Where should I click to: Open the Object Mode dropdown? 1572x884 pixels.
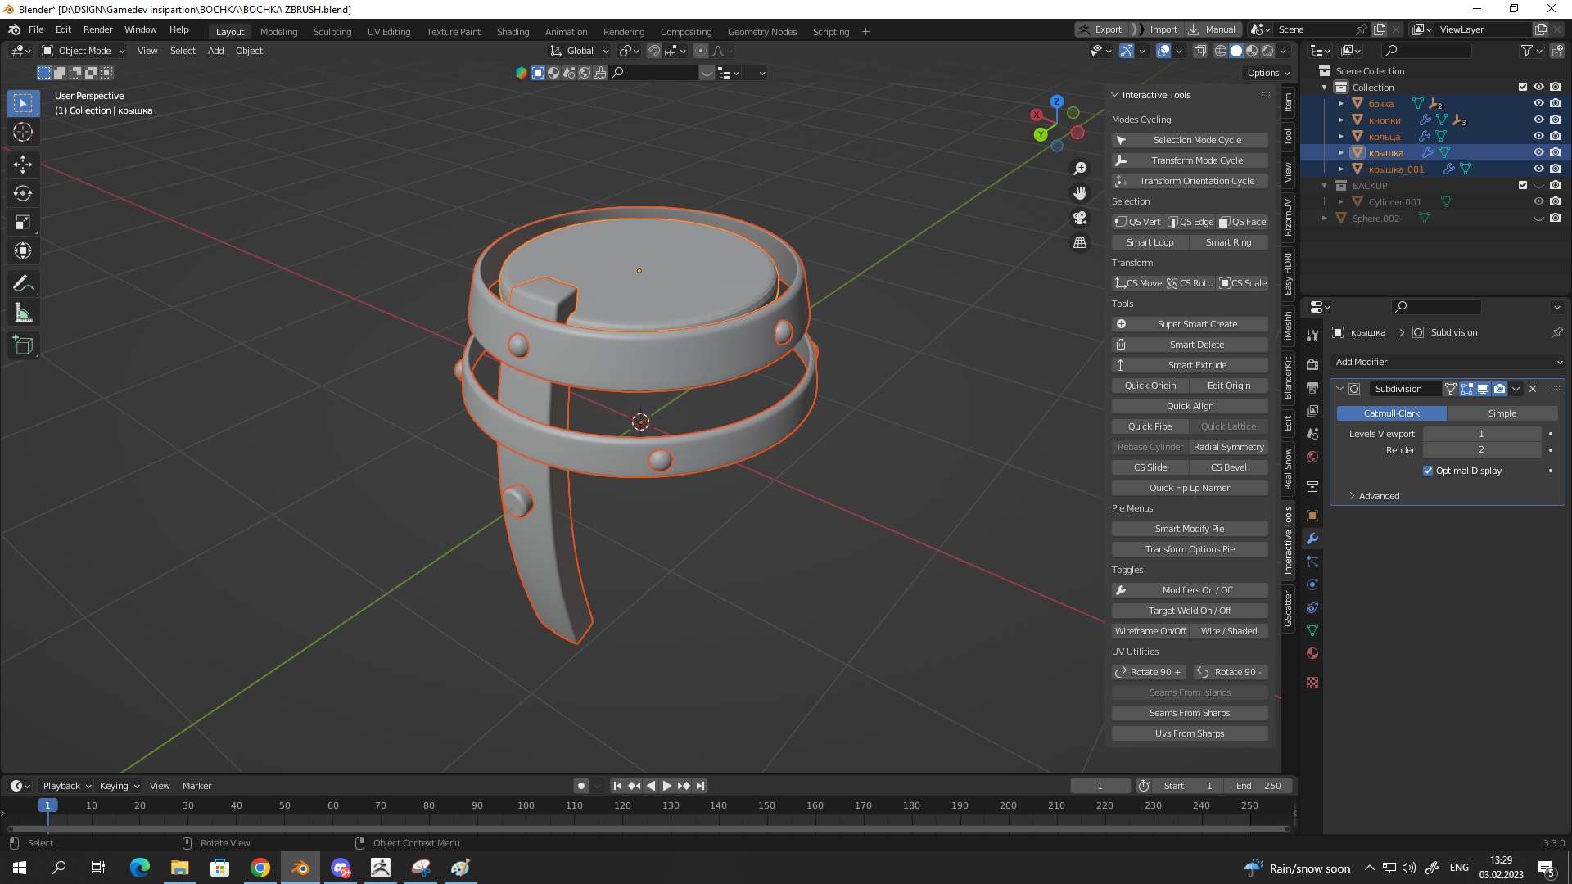pos(84,51)
